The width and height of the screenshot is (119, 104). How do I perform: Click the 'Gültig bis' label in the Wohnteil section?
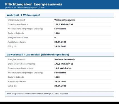12,46
